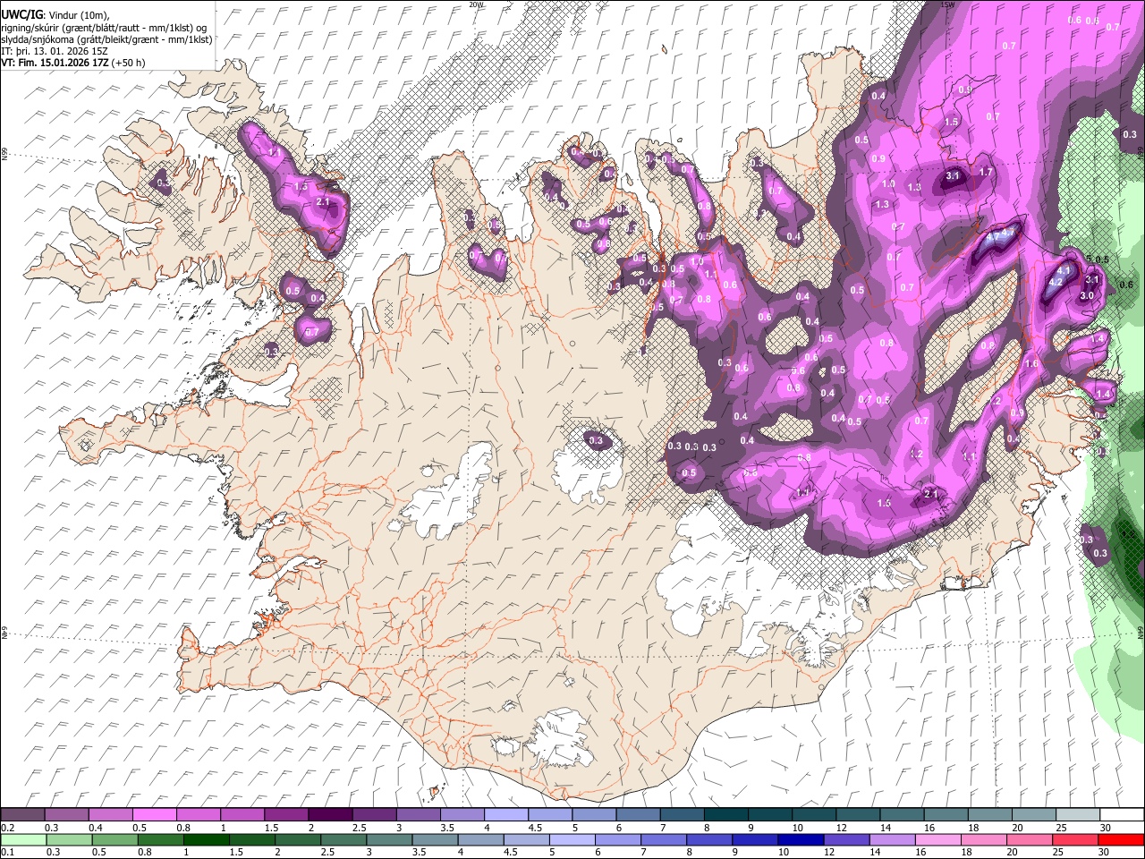Select the white 30 swatch, upper legend row
The height and width of the screenshot is (859, 1145).
[1121, 814]
